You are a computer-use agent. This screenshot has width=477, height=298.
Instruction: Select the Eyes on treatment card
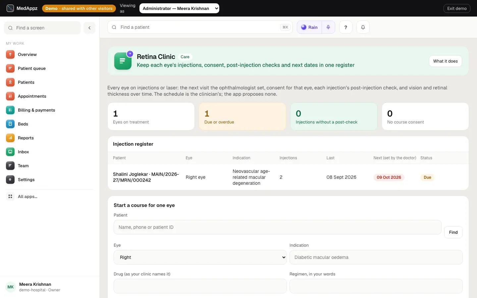pyautogui.click(x=151, y=116)
